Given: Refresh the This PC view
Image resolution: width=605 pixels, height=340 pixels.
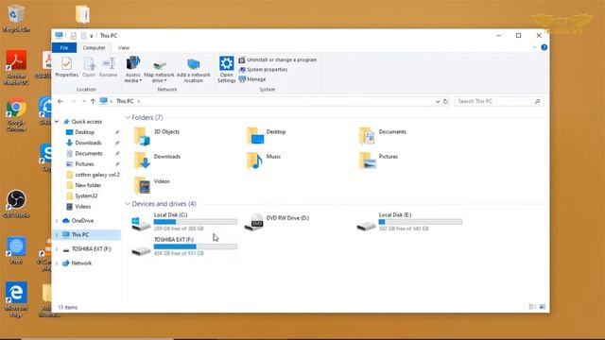Looking at the screenshot, I should [x=445, y=101].
